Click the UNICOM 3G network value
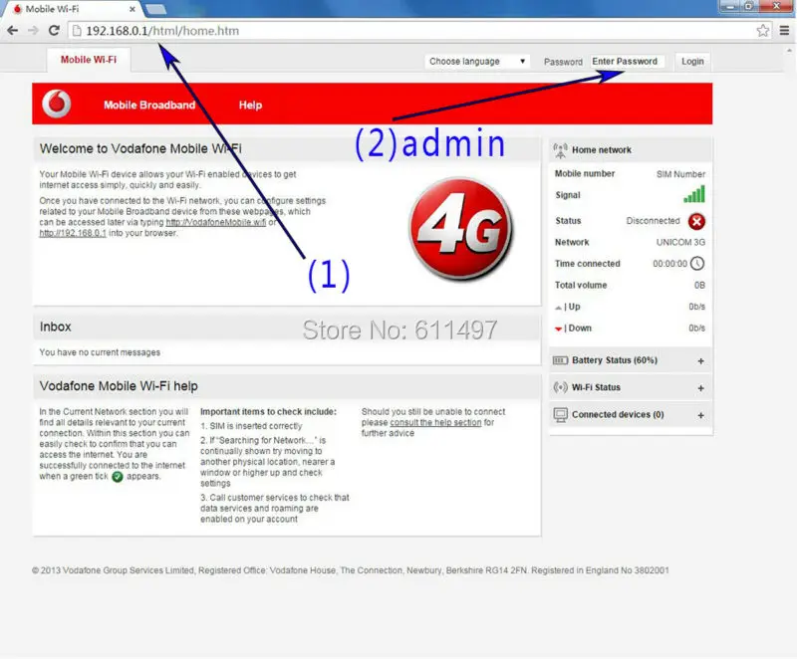This screenshot has width=797, height=659. (680, 242)
